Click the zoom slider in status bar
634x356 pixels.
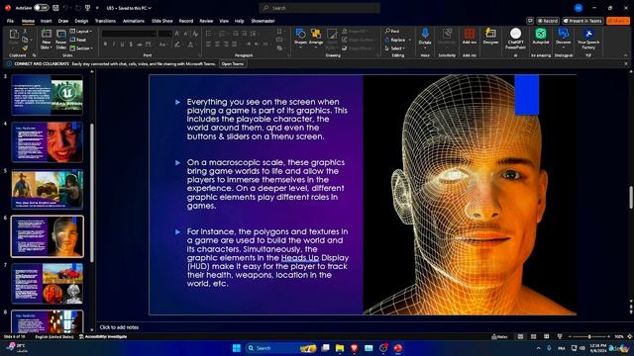(x=589, y=336)
